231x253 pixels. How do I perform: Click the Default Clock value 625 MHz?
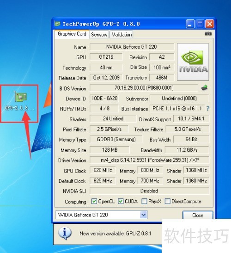point(103,181)
